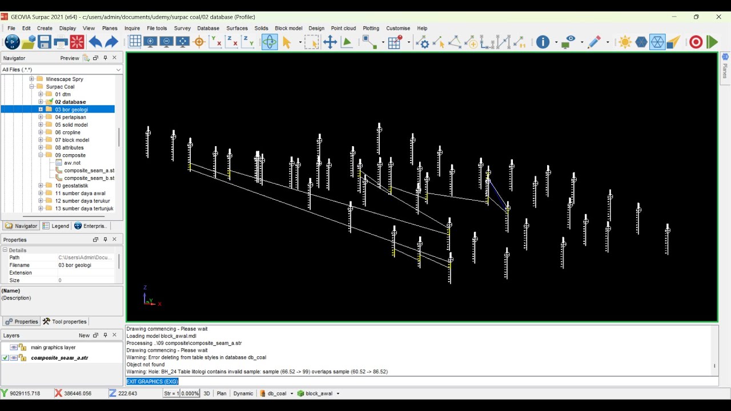This screenshot has height=411, width=731.
Task: Toggle the Plan view in status bar
Action: point(222,393)
